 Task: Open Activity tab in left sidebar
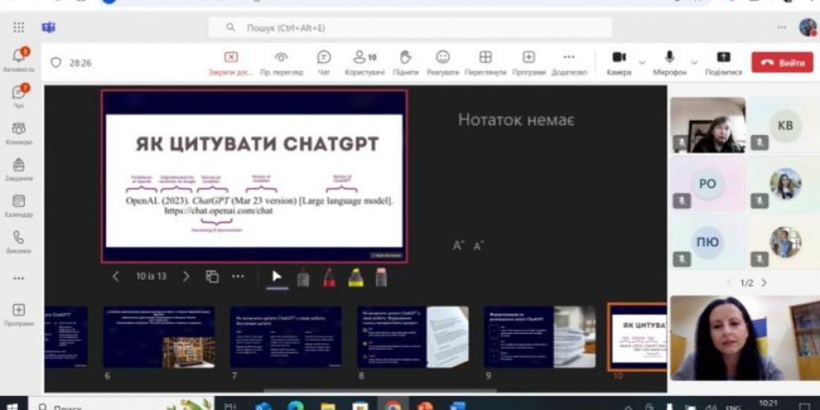(18, 59)
